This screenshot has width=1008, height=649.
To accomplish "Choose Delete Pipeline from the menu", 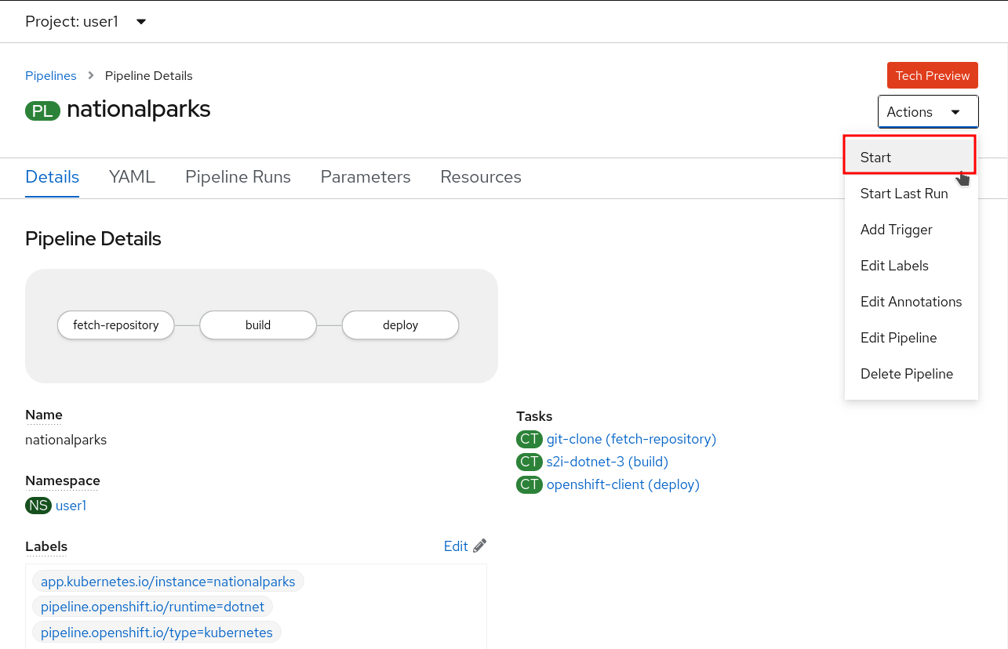I will pos(907,374).
